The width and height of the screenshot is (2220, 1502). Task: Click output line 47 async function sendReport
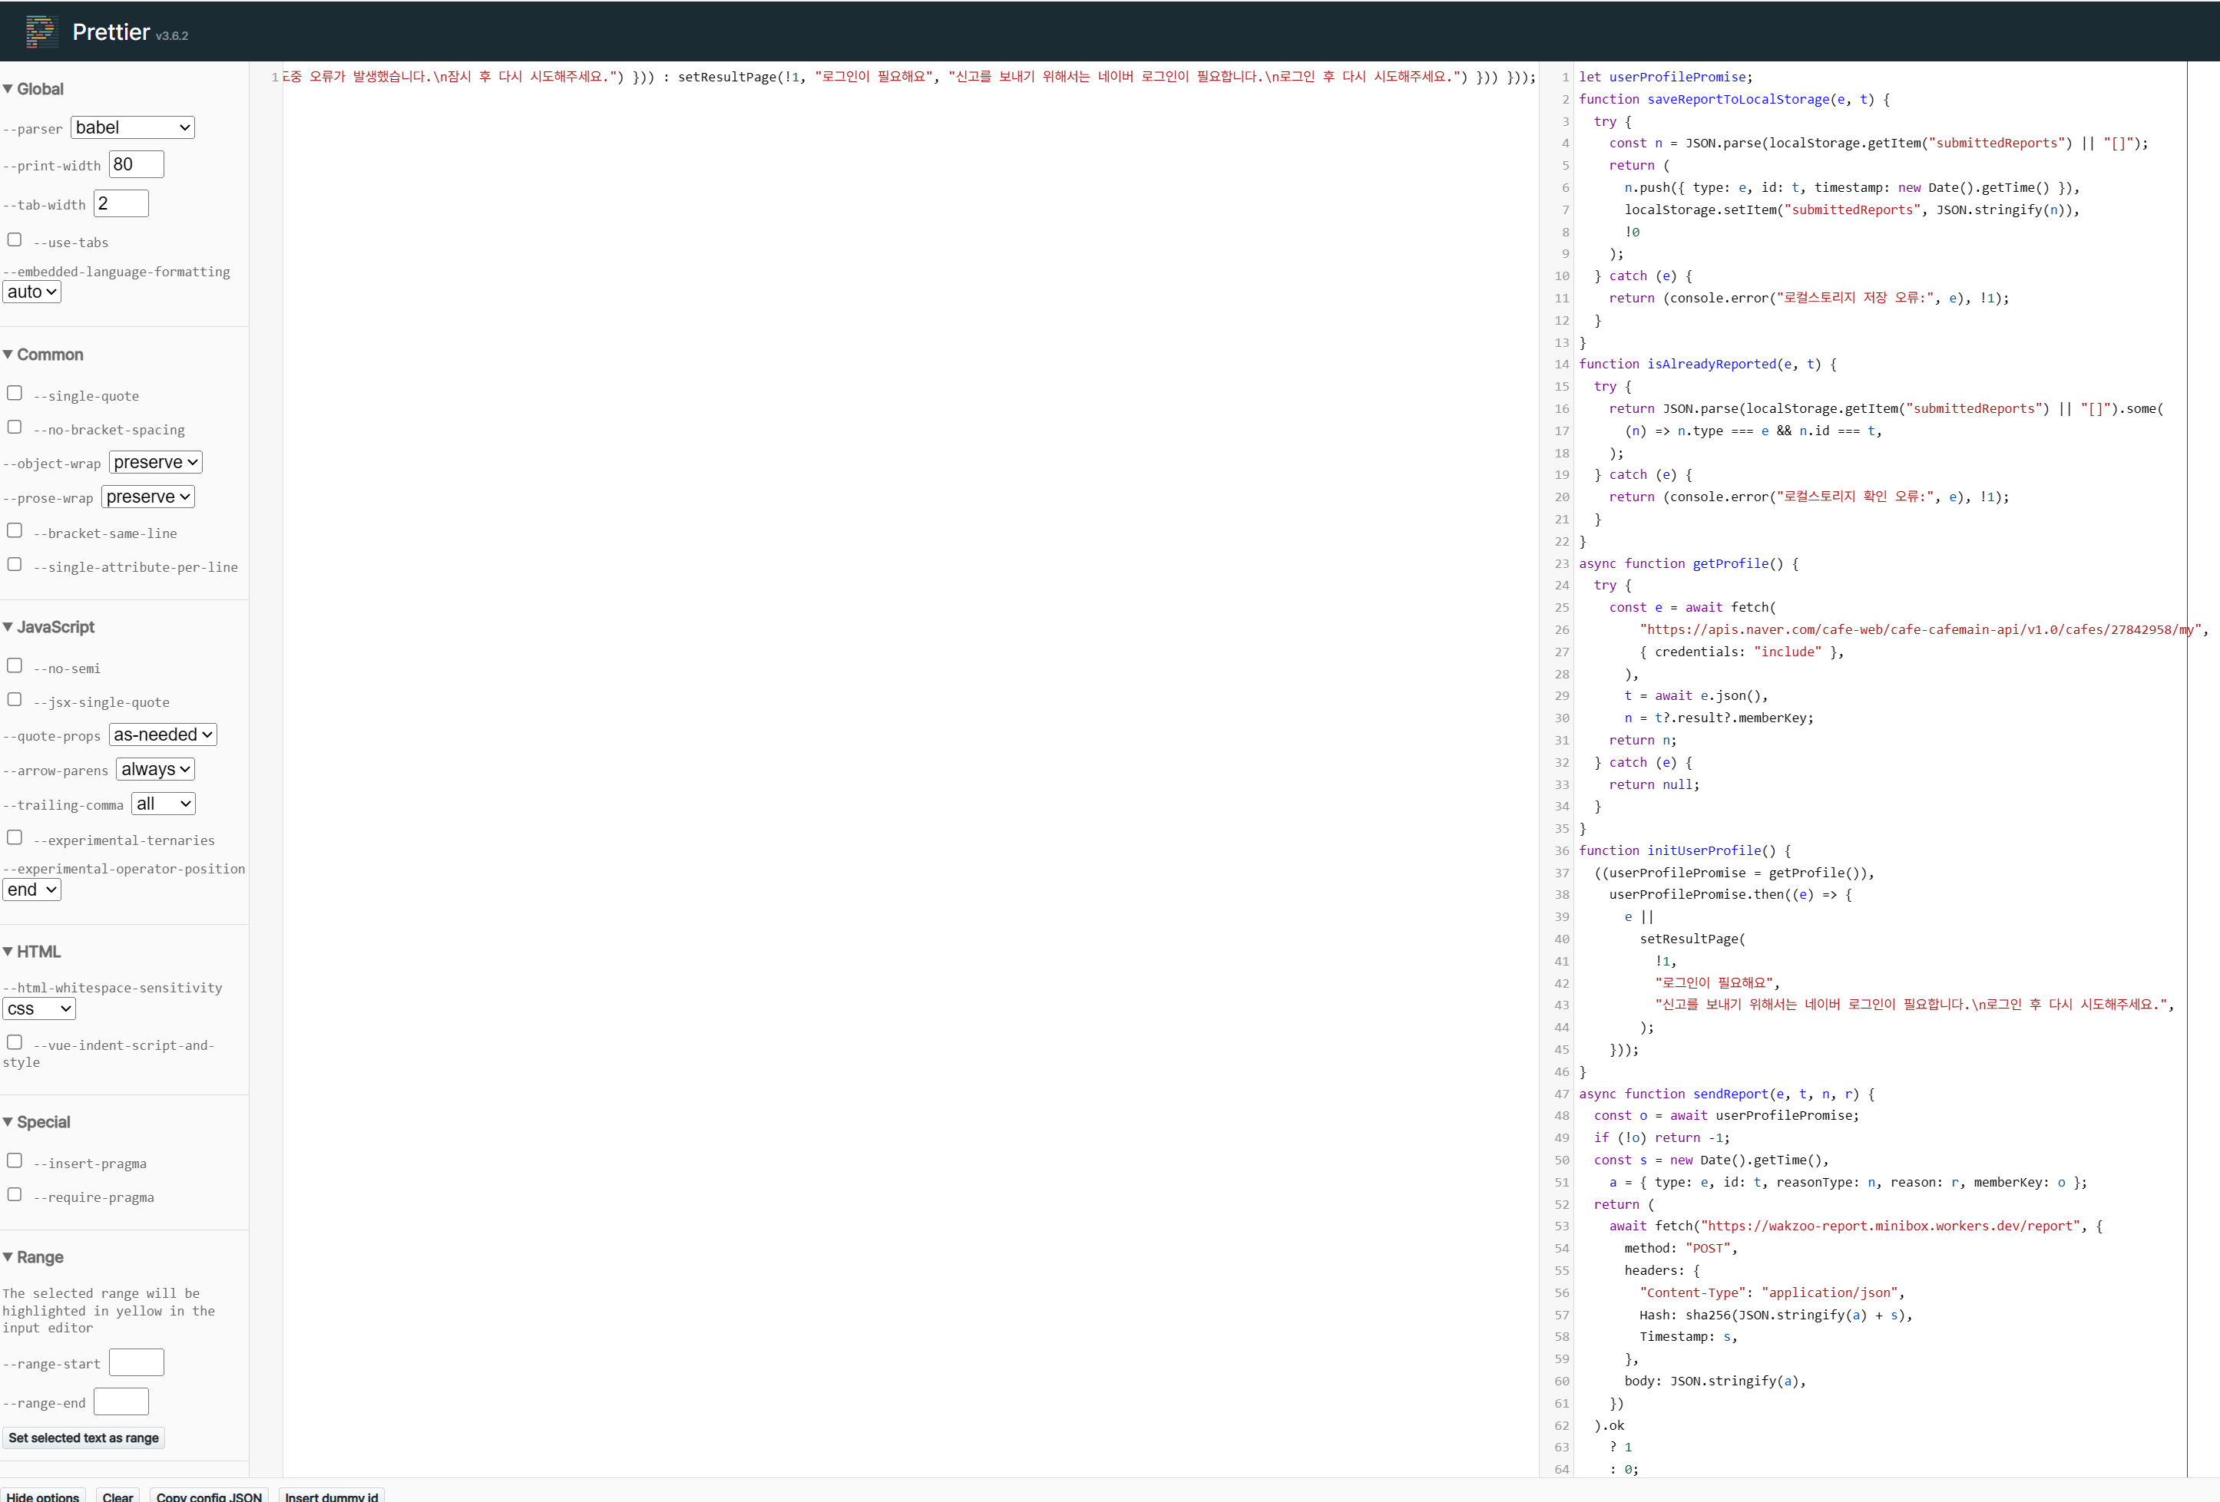1726,1094
